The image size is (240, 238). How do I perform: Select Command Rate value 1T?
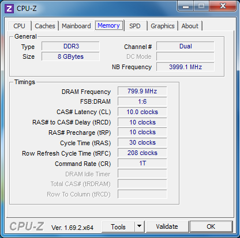click(142, 163)
